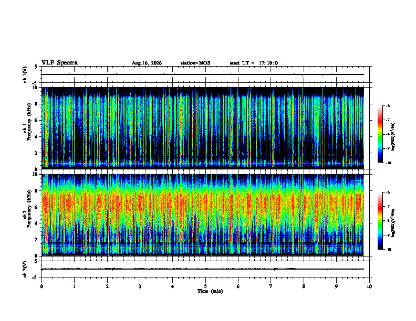The image size is (416, 321).
Task: Click the log(PSD) label beside ch.1 colorbar
Action: coord(393,137)
